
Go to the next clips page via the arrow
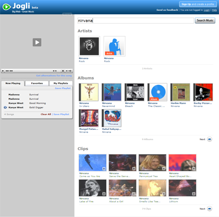coord(210,209)
